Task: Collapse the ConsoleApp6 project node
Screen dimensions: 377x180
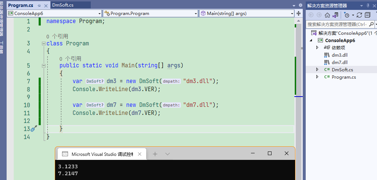Action: 311,40
